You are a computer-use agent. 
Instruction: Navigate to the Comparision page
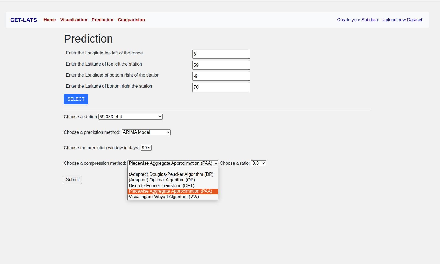pyautogui.click(x=131, y=20)
